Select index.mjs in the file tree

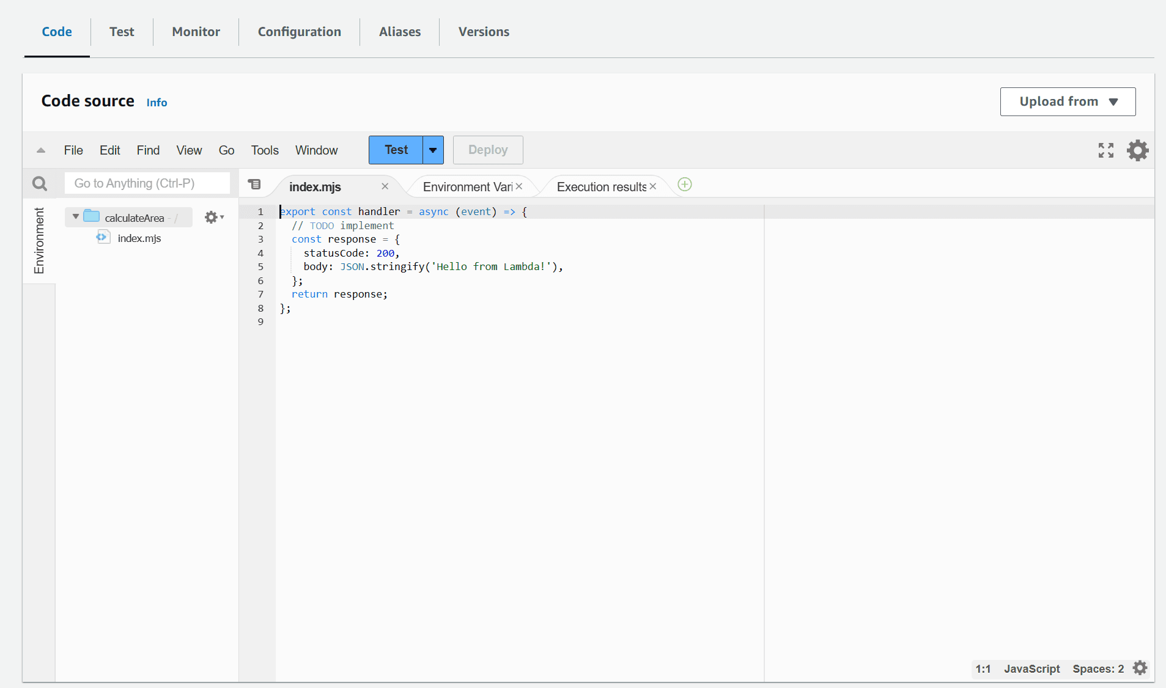pyautogui.click(x=139, y=238)
